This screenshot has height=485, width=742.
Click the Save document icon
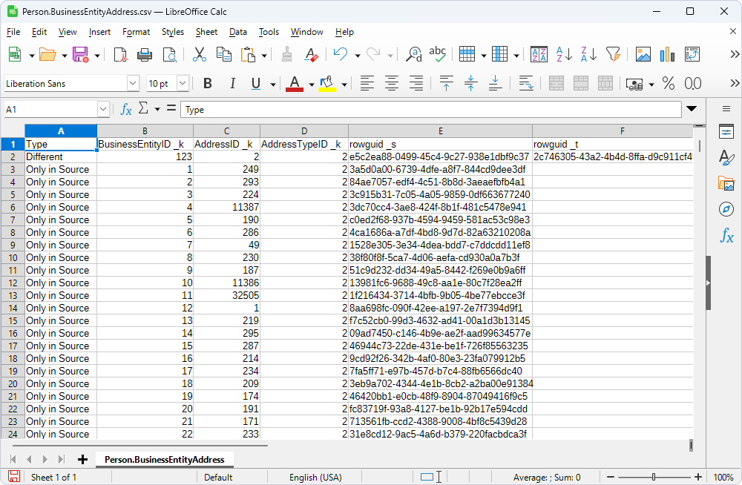click(x=80, y=55)
